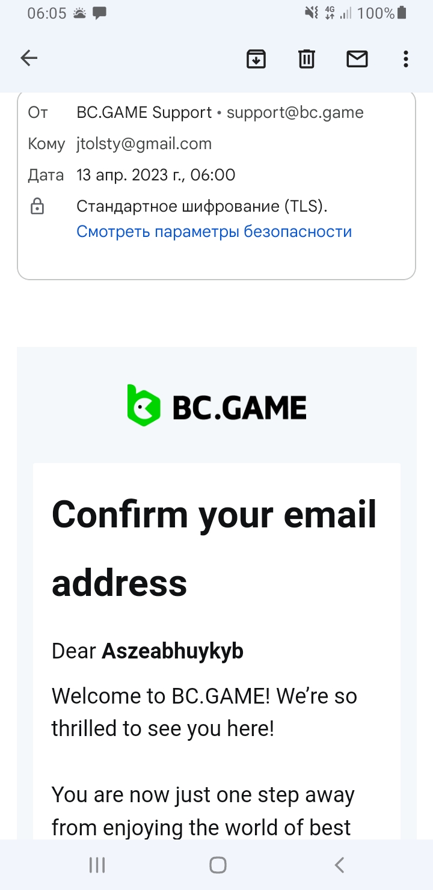The width and height of the screenshot is (433, 890).
Task: Tap the muted sound status icon
Action: (x=311, y=13)
